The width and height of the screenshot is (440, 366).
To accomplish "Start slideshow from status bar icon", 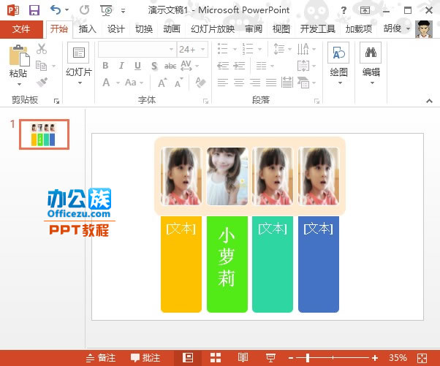I will tap(270, 357).
